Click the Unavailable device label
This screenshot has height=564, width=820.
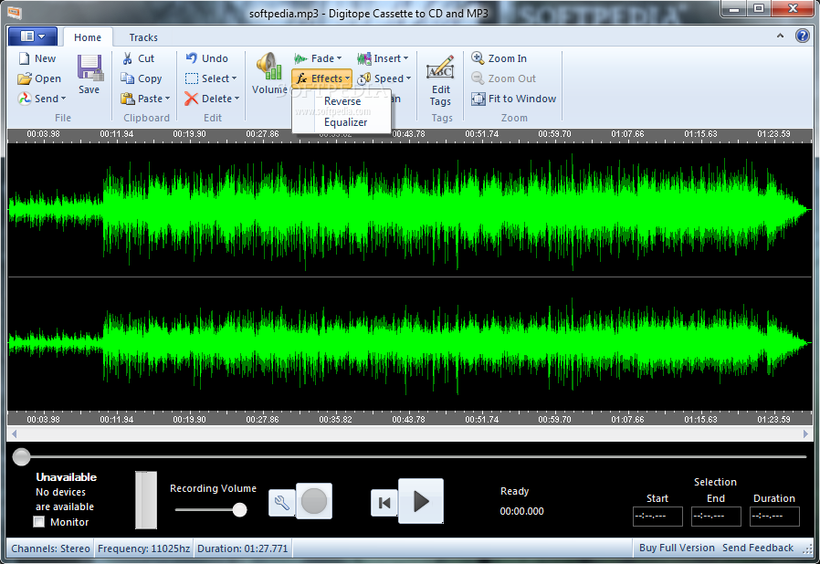pyautogui.click(x=66, y=476)
